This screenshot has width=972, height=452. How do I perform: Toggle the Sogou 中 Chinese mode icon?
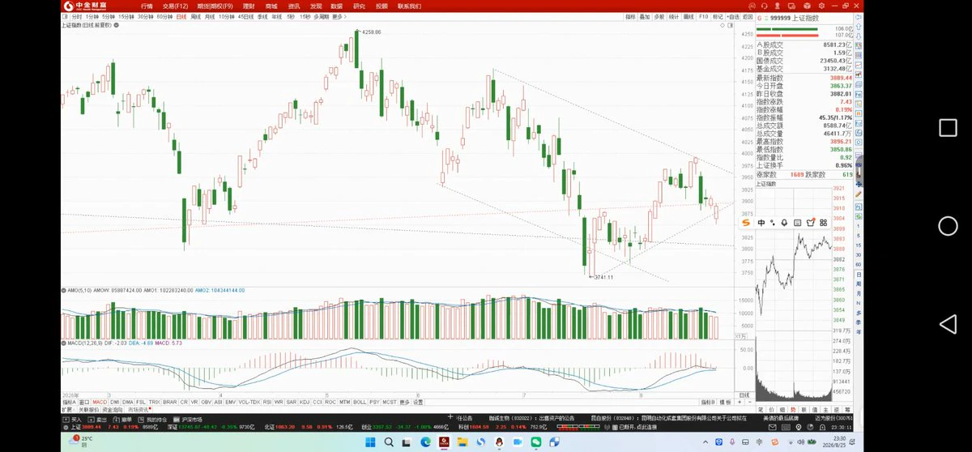tap(761, 223)
